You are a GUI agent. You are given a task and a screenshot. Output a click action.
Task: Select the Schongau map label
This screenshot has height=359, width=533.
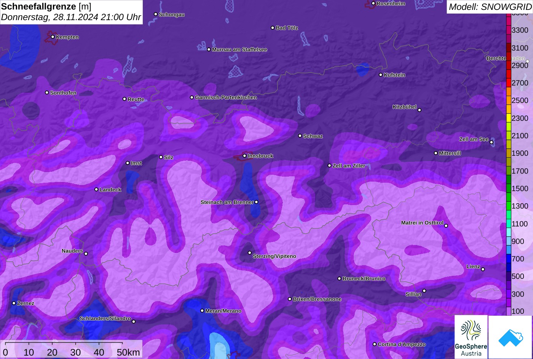[x=172, y=14]
